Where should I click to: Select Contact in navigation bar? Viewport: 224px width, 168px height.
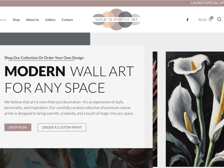click(x=67, y=20)
